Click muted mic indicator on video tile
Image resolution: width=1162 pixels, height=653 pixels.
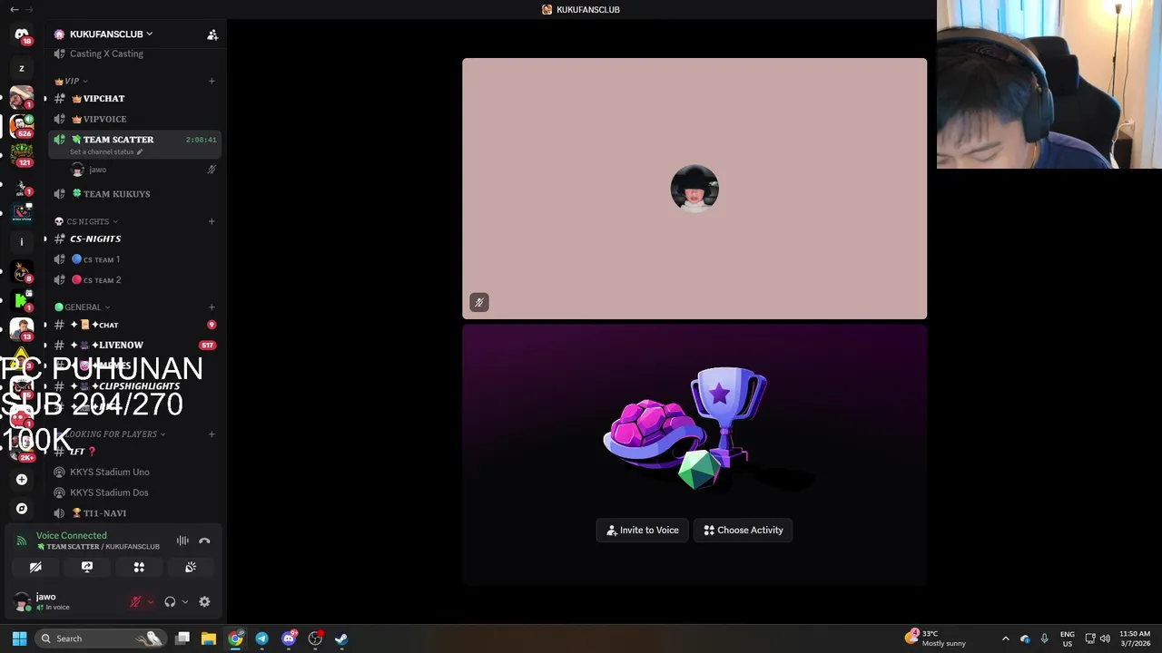[479, 303]
